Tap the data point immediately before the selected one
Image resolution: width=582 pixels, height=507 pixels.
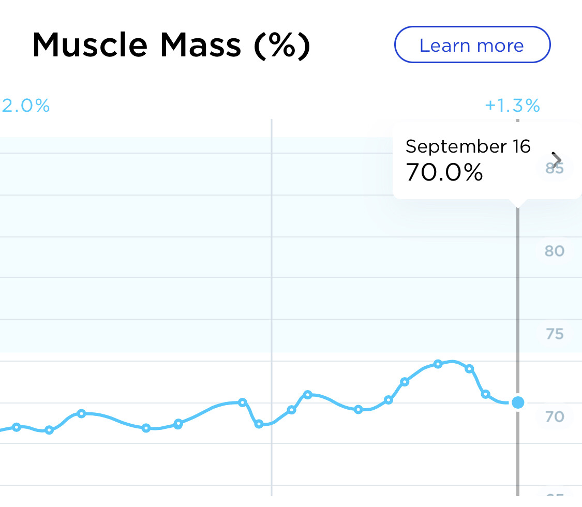[485, 394]
